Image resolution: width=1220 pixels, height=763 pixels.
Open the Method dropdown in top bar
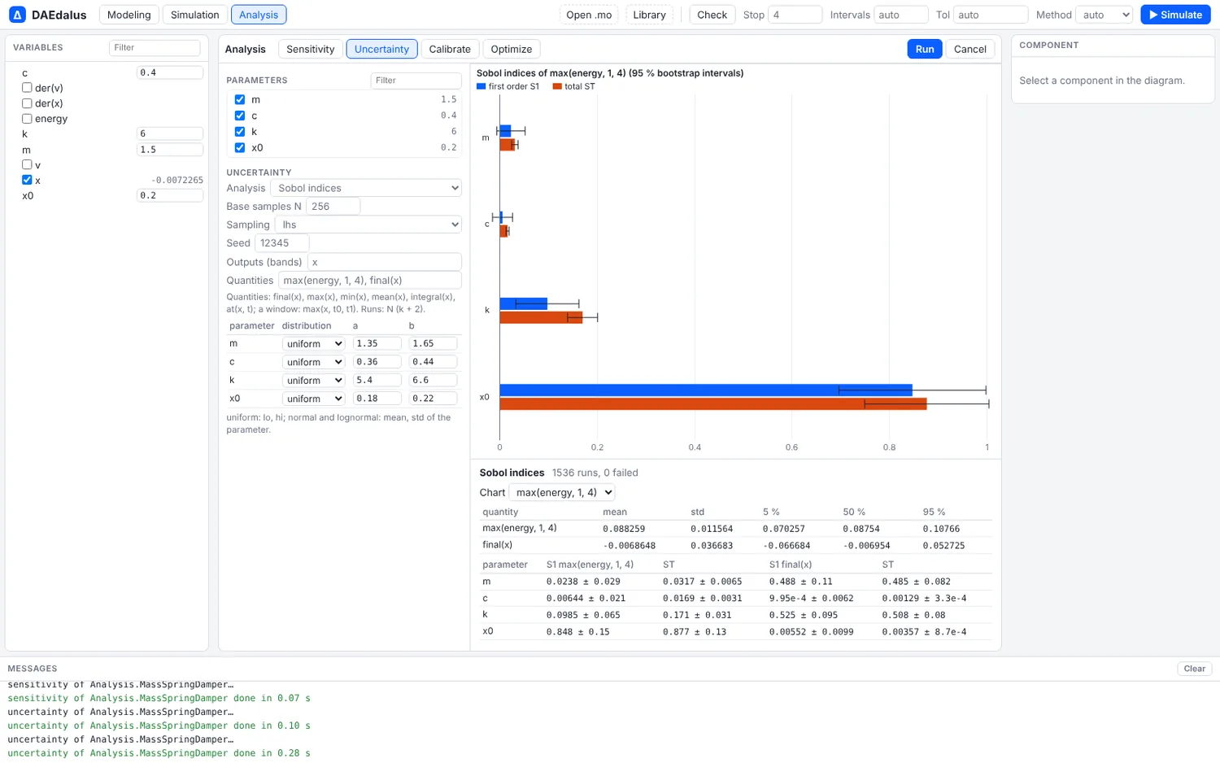point(1104,15)
